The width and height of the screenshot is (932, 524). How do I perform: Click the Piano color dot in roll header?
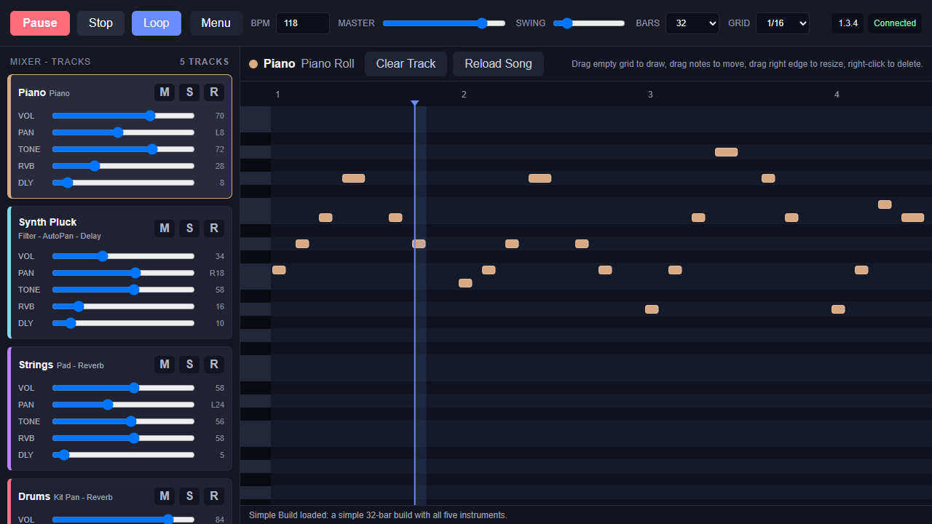tap(253, 64)
